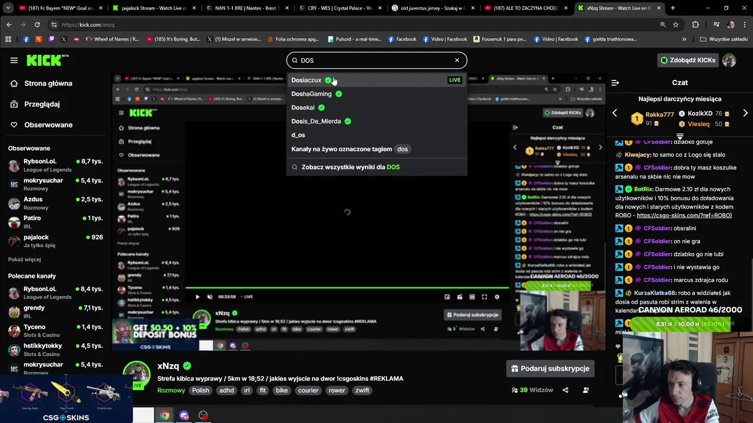Image resolution: width=753 pixels, height=423 pixels.
Task: Clear the search box with X
Action: [457, 60]
